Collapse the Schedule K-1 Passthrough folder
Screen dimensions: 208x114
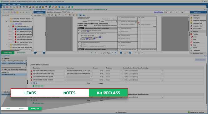coord(7,21)
